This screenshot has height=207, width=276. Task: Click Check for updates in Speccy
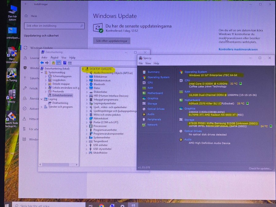(260, 168)
